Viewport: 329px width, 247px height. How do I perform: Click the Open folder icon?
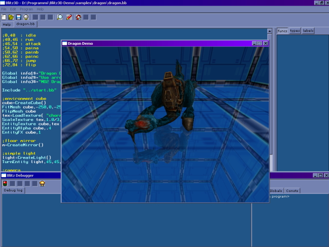tap(11, 17)
